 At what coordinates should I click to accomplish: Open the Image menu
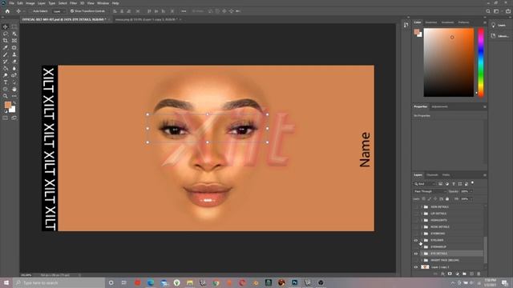click(30, 3)
